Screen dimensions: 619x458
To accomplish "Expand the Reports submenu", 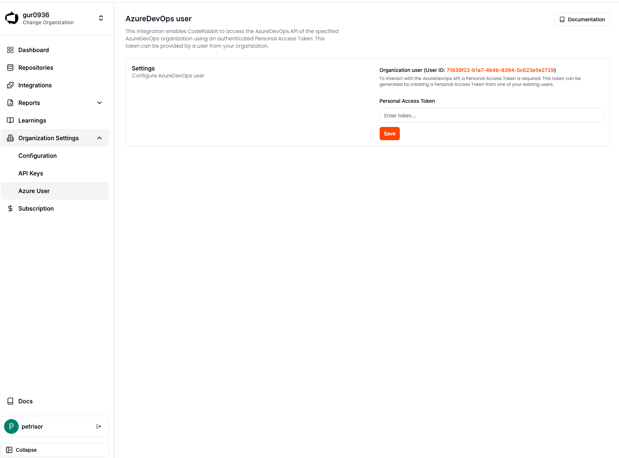I will point(99,103).
